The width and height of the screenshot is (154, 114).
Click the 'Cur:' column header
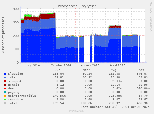click(x=58, y=70)
